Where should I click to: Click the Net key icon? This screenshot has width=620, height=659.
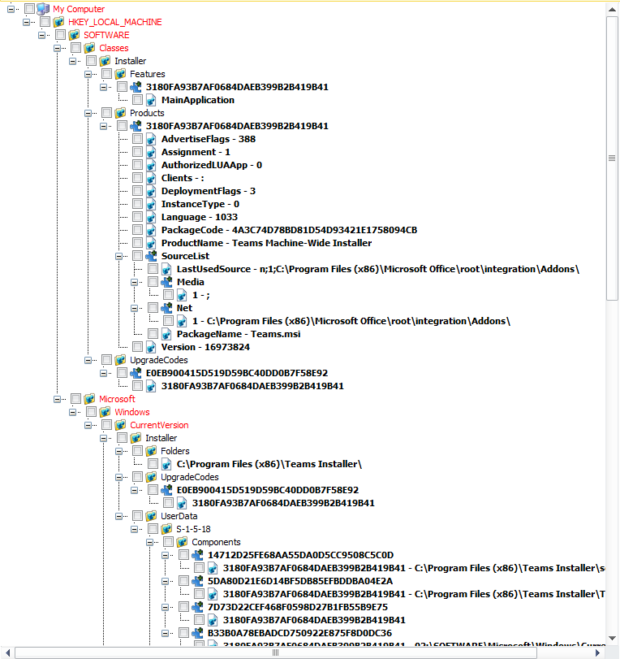pos(166,308)
